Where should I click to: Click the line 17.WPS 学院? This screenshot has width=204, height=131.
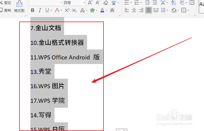tap(48, 101)
